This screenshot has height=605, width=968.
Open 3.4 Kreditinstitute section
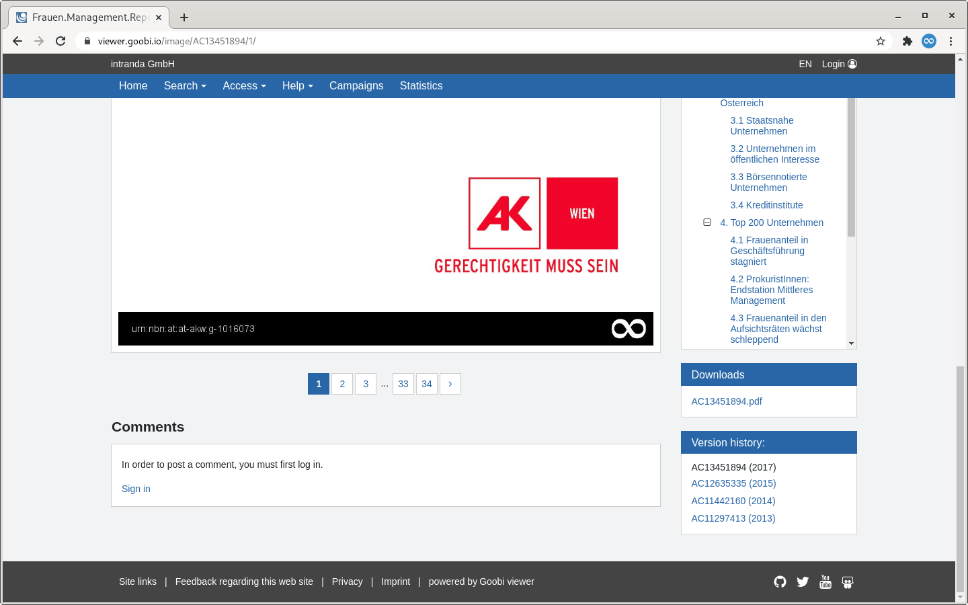tap(766, 205)
